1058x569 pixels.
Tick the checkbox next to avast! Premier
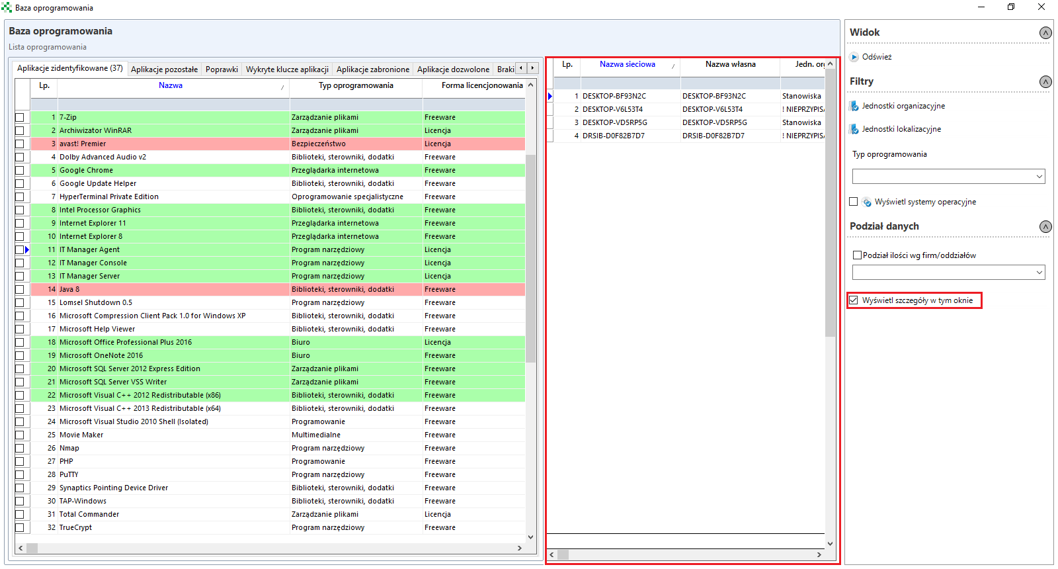pyautogui.click(x=20, y=144)
